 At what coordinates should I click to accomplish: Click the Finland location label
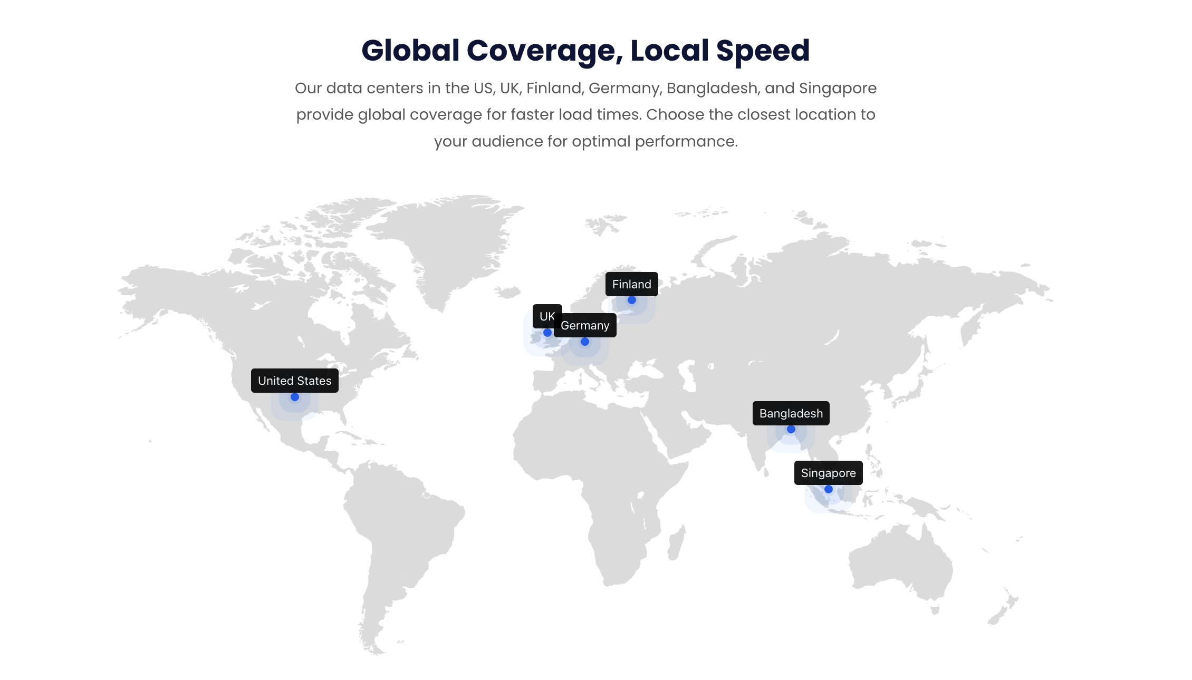click(x=631, y=284)
